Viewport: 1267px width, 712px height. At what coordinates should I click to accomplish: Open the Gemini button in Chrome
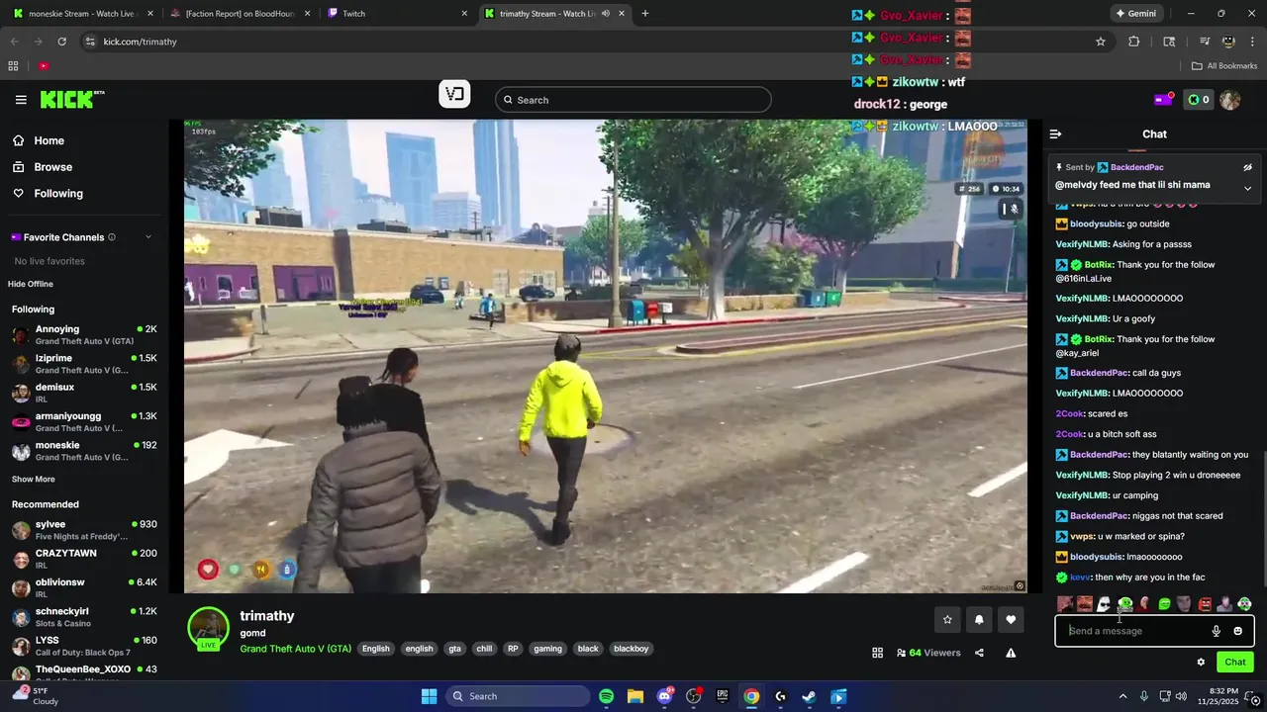point(1135,14)
